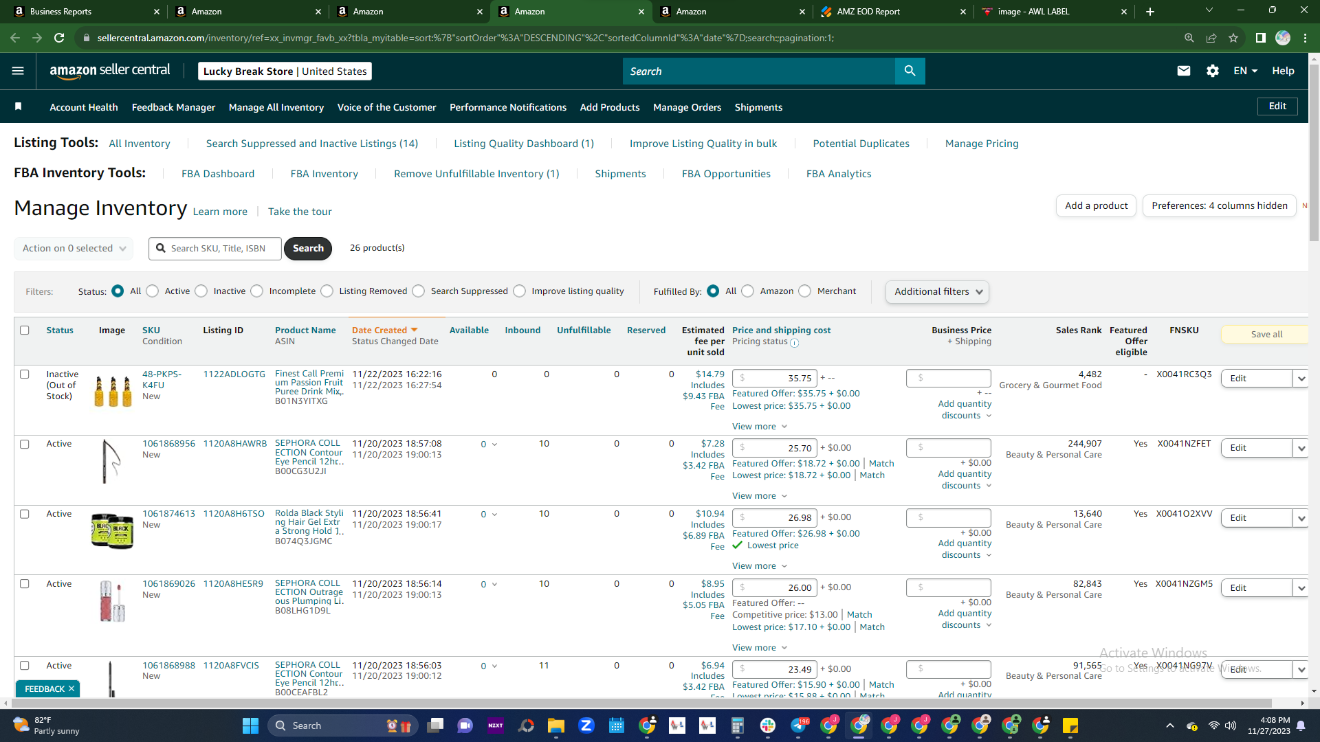Open the Seller Central hamburger menu
The width and height of the screenshot is (1320, 742).
pos(18,71)
